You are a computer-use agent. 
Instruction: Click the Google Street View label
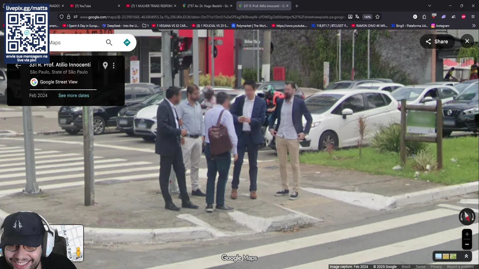click(59, 82)
